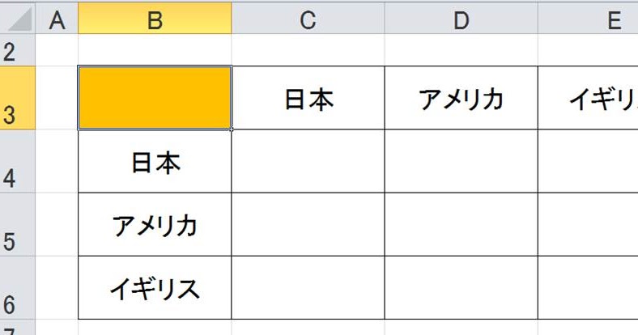The image size is (638, 335).
Task: Click empty cell D5 under アメリカ column
Action: point(461,224)
